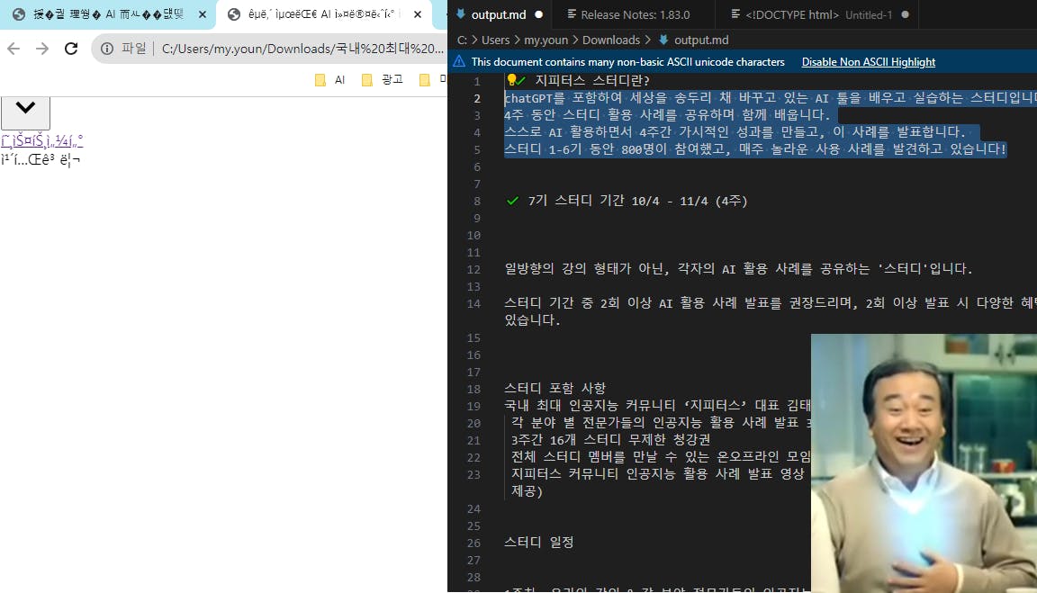
Task: Click line number 26 in the gutter
Action: click(473, 543)
